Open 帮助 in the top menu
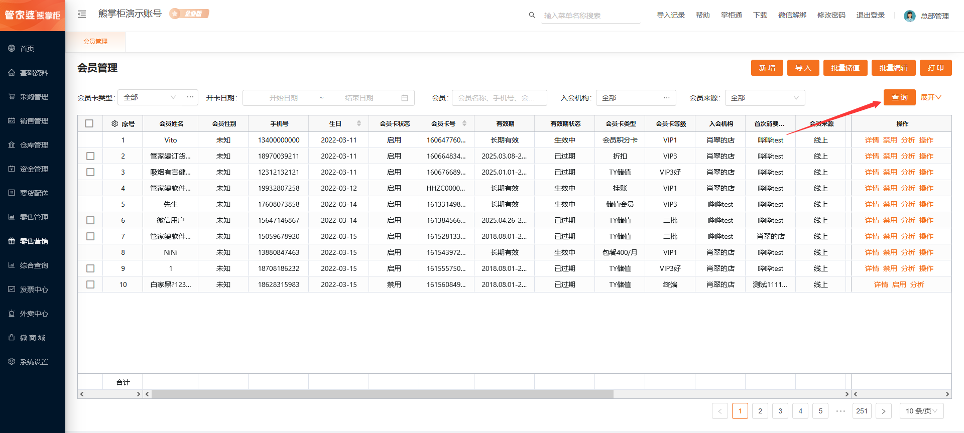 coord(703,15)
